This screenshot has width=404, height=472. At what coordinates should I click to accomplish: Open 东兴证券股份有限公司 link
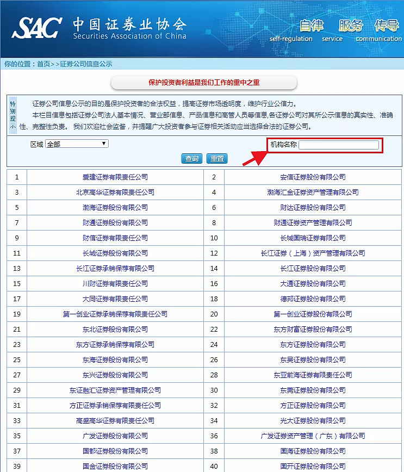point(115,375)
